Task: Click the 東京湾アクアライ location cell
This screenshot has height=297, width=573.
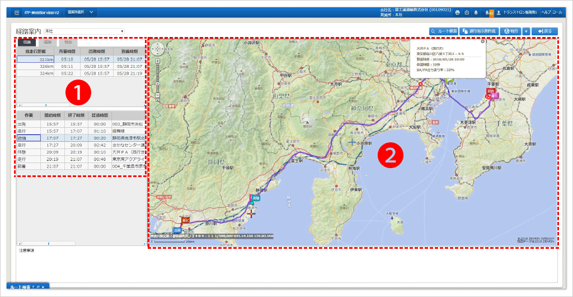Action: (129, 159)
